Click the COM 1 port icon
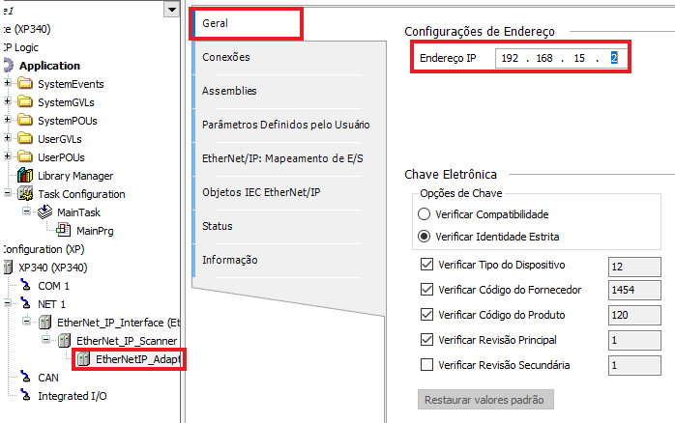This screenshot has width=675, height=423. [26, 286]
